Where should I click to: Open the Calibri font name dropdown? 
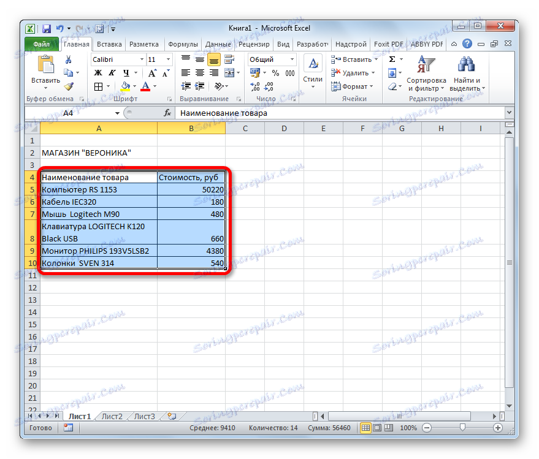point(142,59)
